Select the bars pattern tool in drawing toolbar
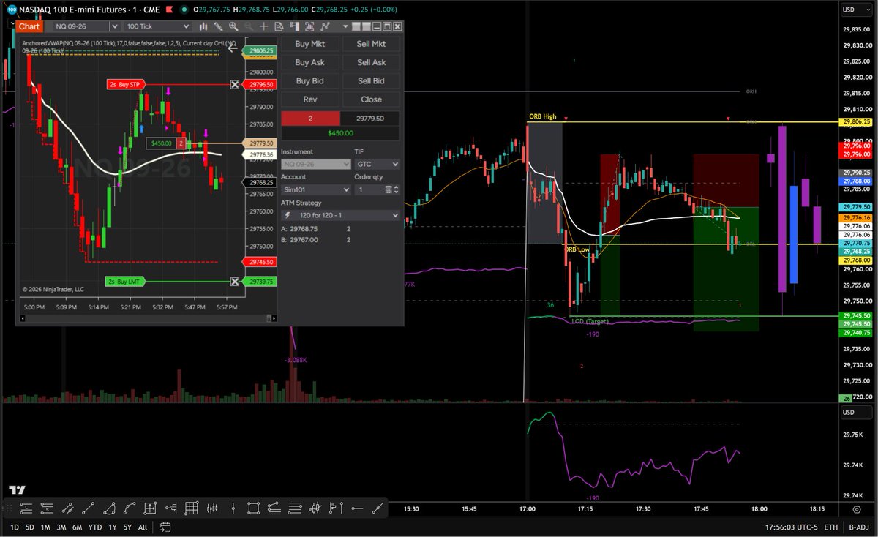Image resolution: width=878 pixels, height=537 pixels. pos(212,508)
